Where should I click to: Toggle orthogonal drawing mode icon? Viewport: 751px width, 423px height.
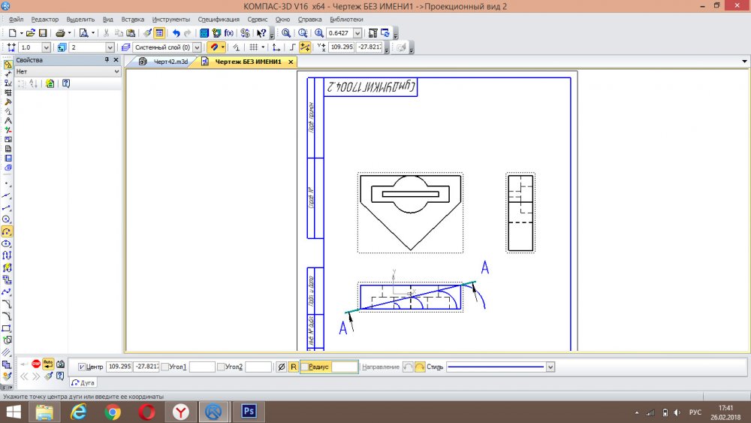tap(292, 47)
